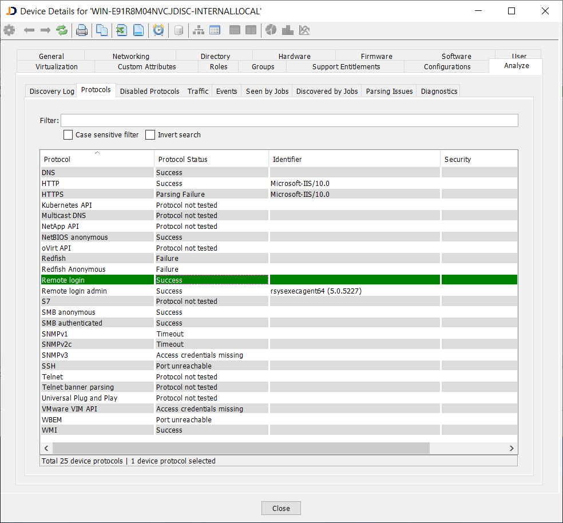This screenshot has height=523, width=563.
Task: Toggle sort order on the Protocol column
Action: point(96,159)
